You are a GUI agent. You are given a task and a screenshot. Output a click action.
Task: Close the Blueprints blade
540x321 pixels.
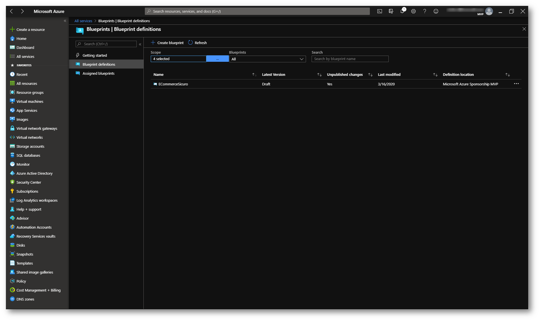524,29
